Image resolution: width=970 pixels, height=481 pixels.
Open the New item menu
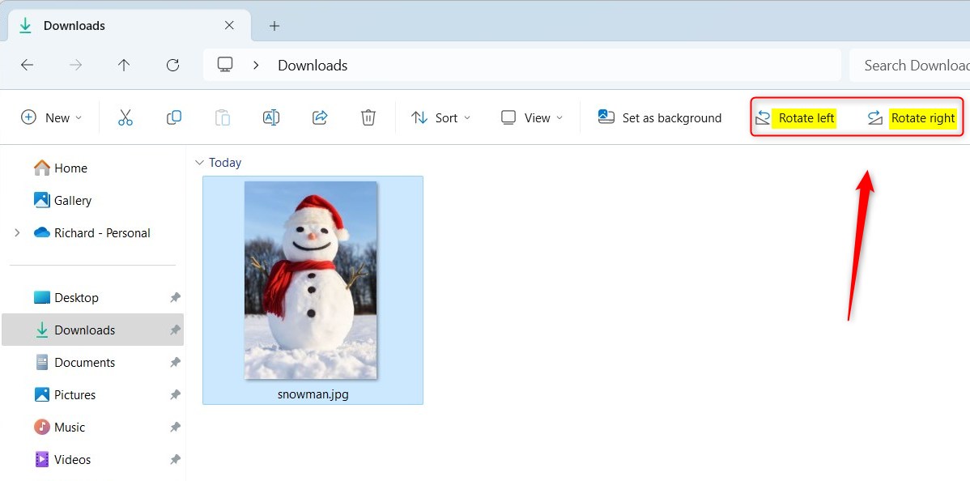pyautogui.click(x=51, y=117)
